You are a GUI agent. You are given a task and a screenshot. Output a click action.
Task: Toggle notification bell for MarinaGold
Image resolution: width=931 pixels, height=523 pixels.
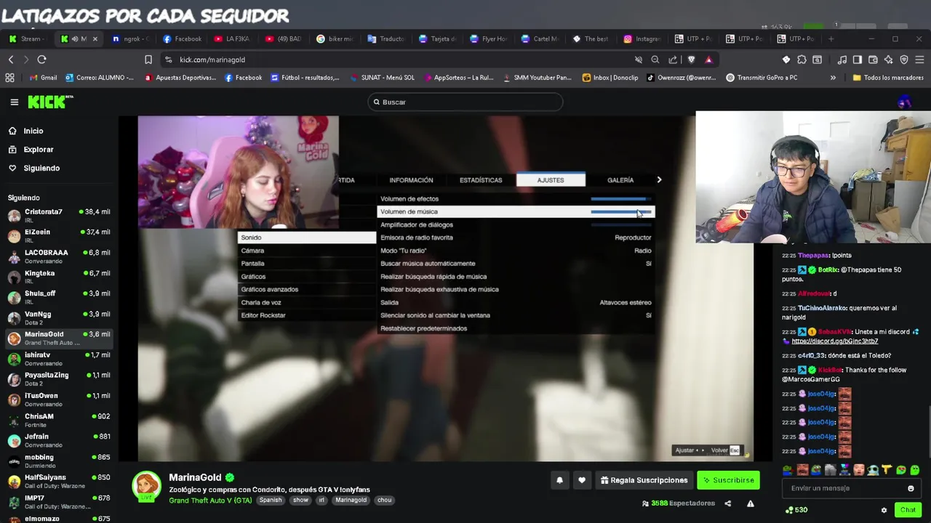click(559, 480)
